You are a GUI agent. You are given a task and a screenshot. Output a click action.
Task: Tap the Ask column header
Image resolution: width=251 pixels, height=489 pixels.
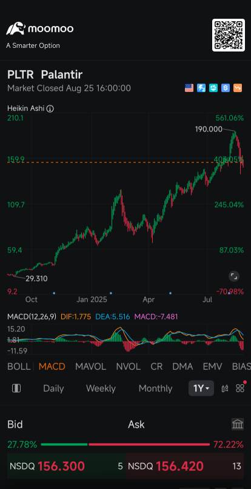136,424
